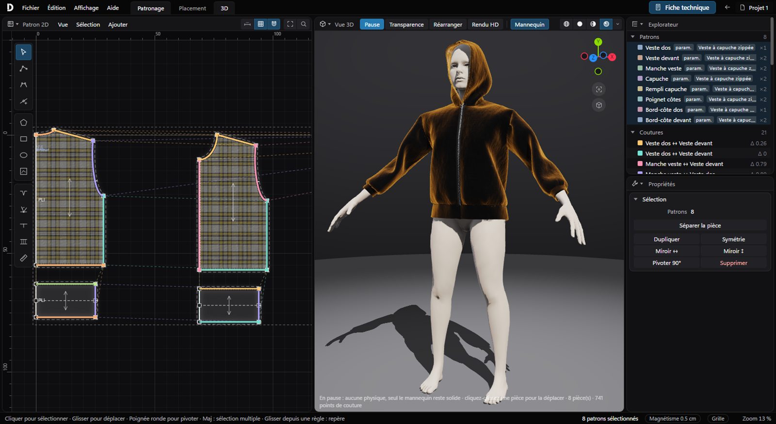Open the Patron 2D editor type dropdown
776x424 pixels.
13,24
